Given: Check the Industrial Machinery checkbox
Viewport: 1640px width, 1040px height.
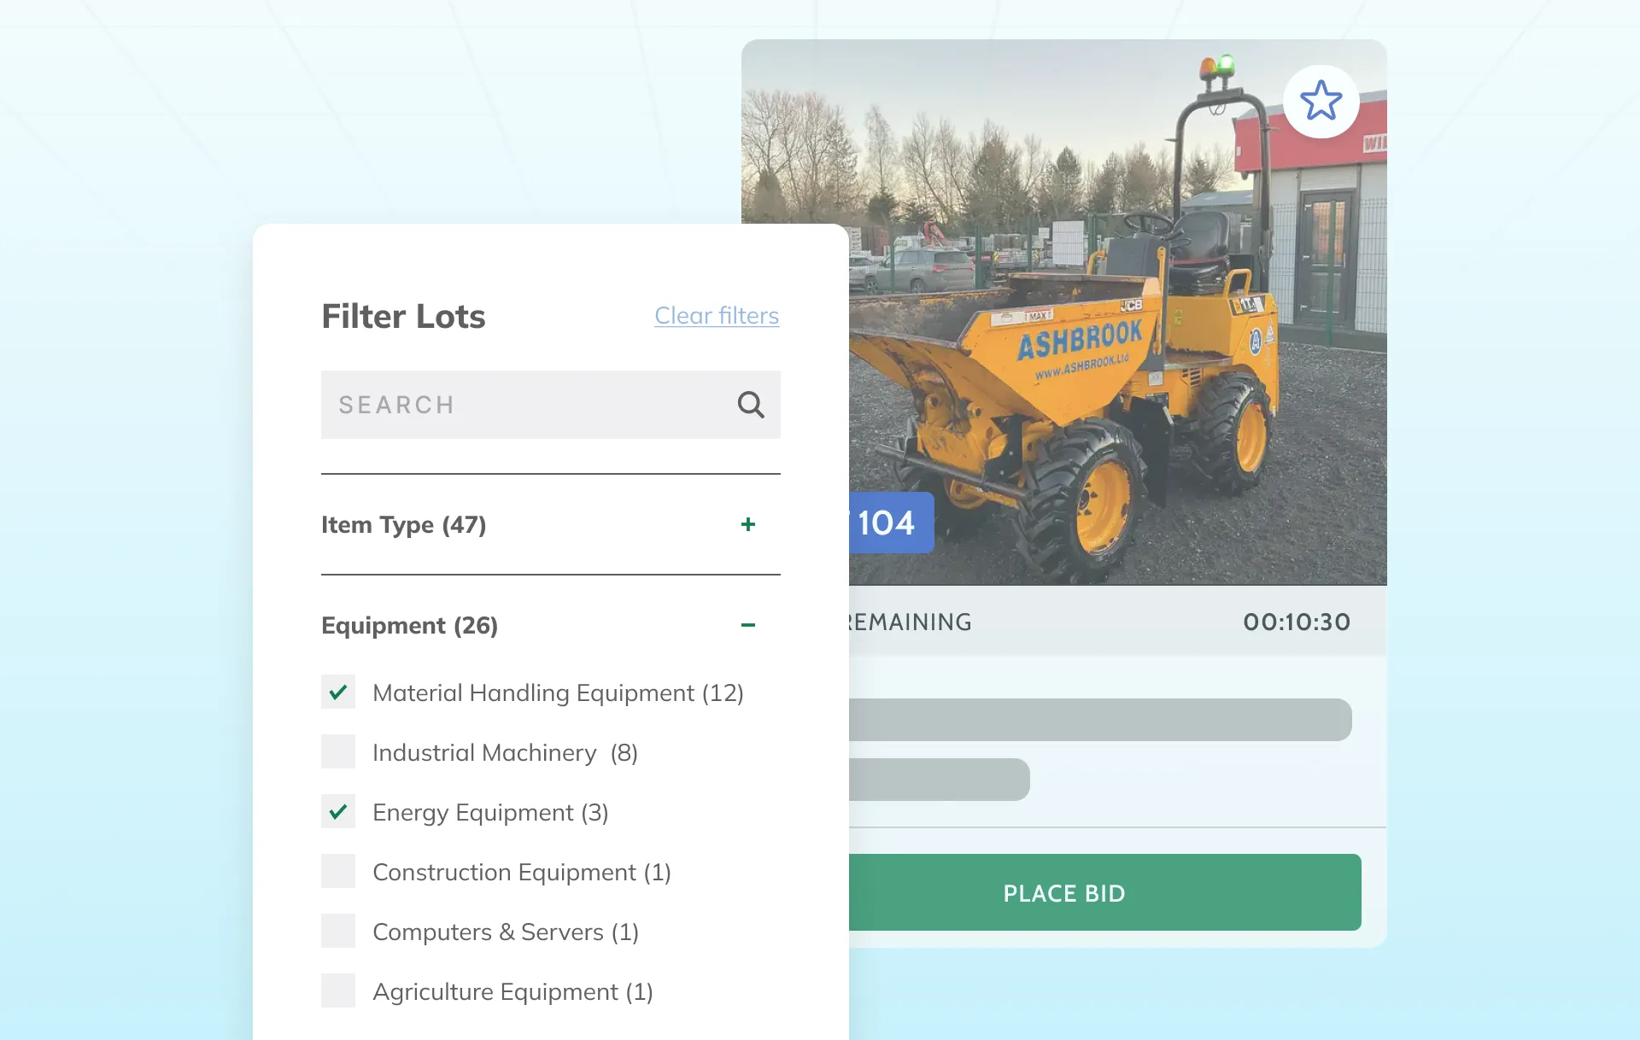Looking at the screenshot, I should click(338, 751).
